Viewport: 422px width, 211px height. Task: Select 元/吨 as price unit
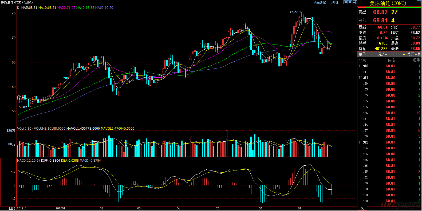point(382,54)
